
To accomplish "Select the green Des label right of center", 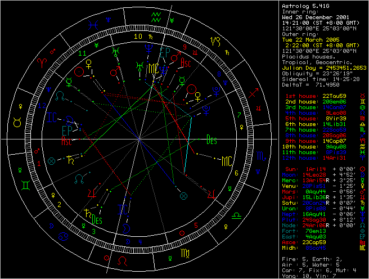I will (x=211, y=138).
